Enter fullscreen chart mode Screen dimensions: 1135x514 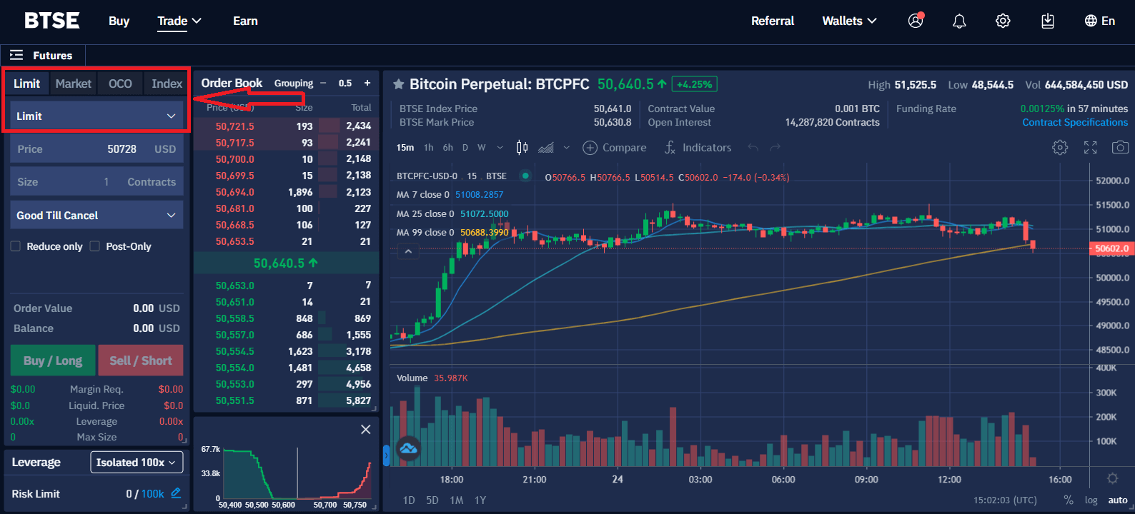(1090, 148)
